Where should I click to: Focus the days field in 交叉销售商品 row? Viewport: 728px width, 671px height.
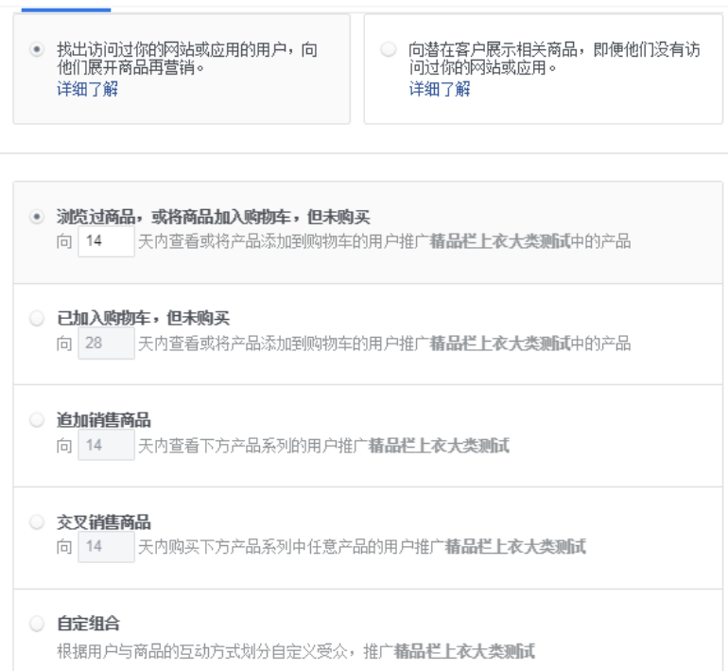coord(106,547)
